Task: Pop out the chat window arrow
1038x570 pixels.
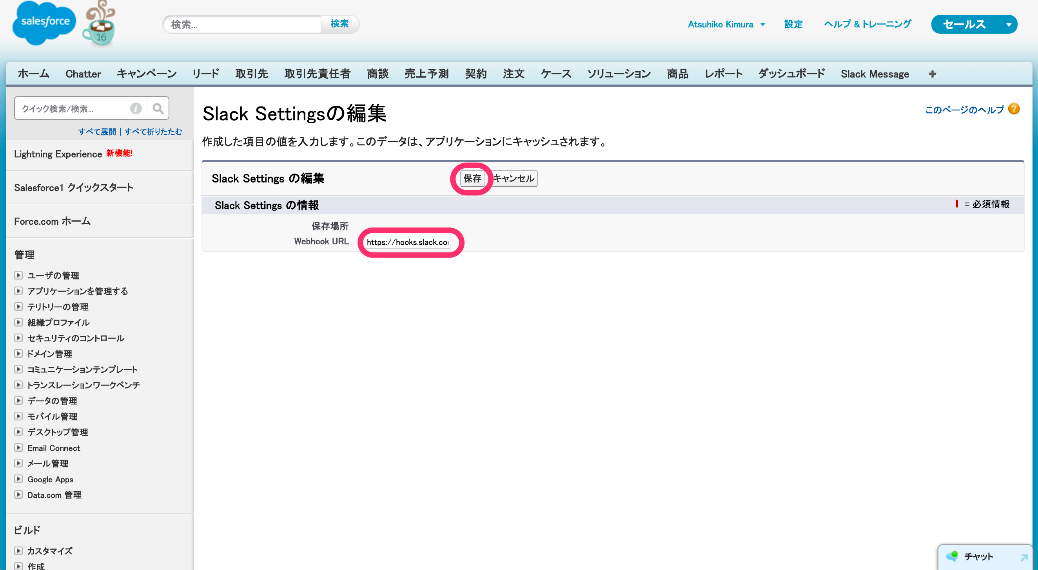Action: (x=1024, y=557)
